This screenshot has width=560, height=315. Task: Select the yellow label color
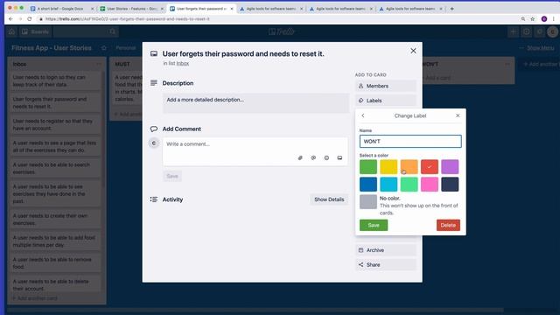pos(388,167)
